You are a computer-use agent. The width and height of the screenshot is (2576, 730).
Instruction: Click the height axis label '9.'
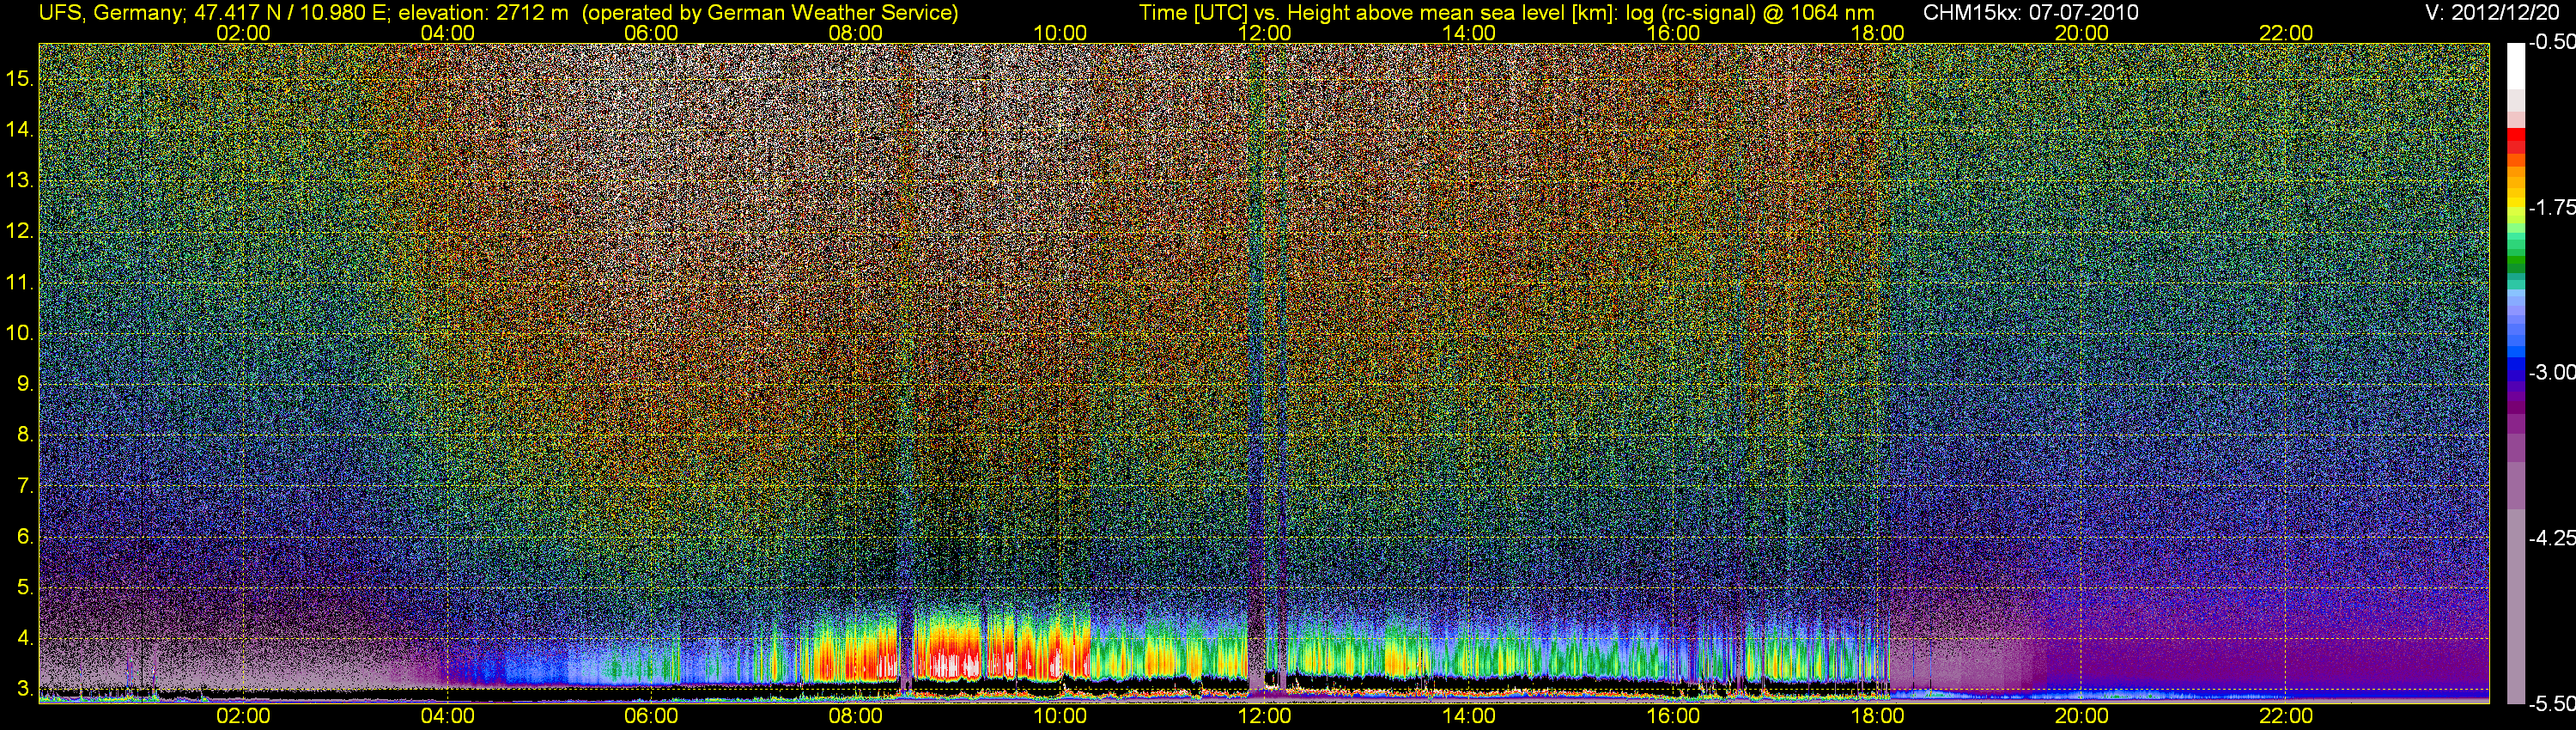pos(25,384)
